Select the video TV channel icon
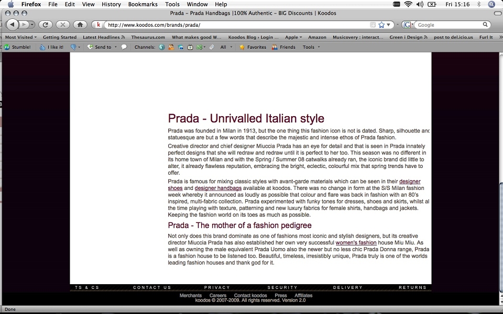This screenshot has width=503, height=314. (x=190, y=47)
